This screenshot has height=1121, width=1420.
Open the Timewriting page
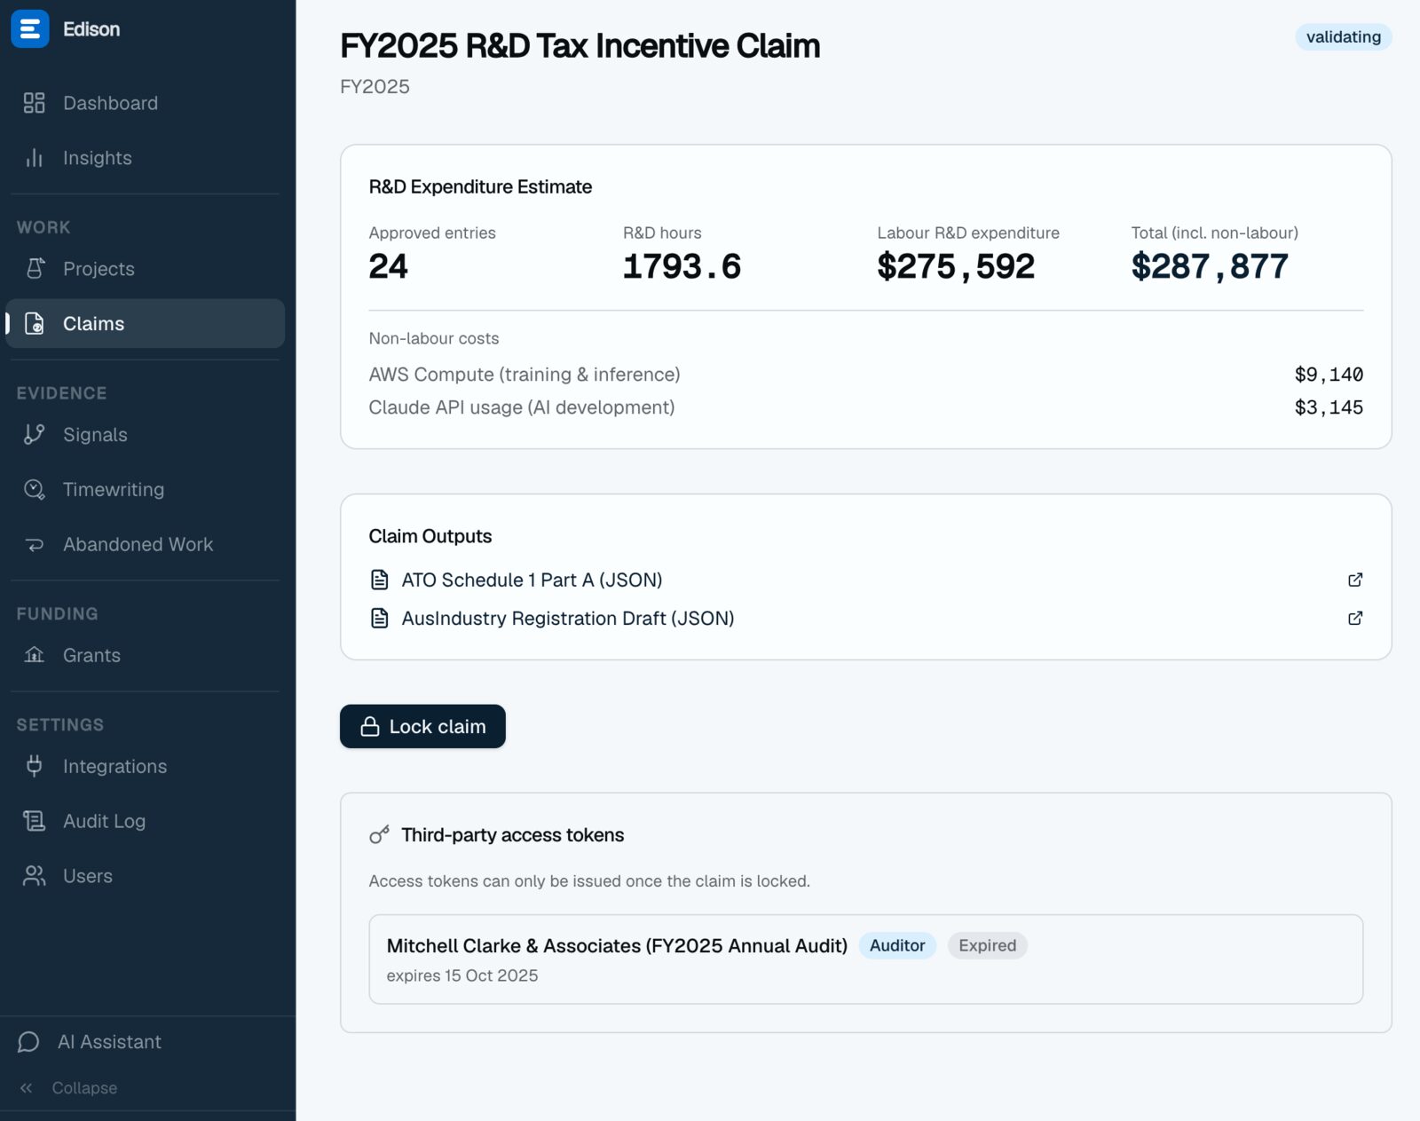pos(146,490)
